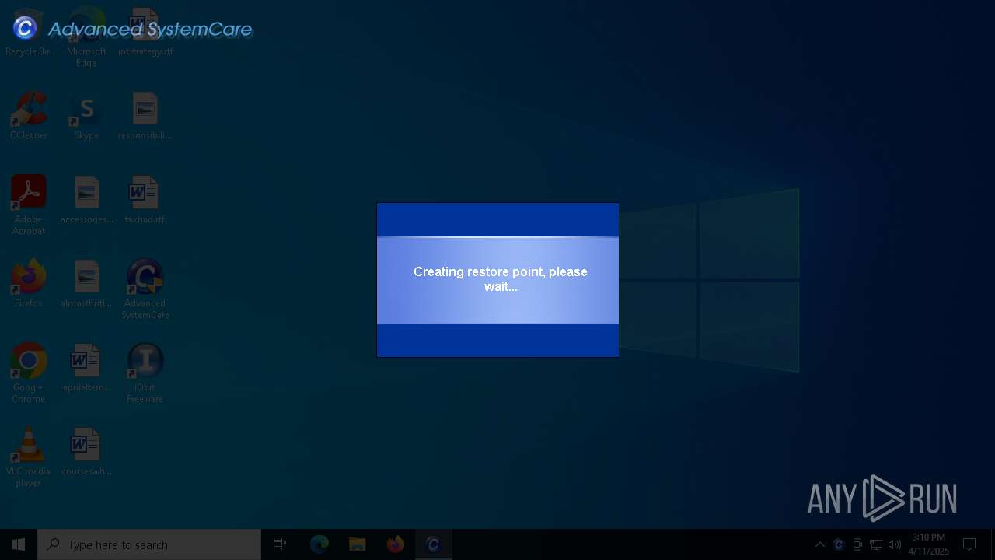Open Microsoft Edge desktop shortcut
This screenshot has height=560, width=995.
86,37
